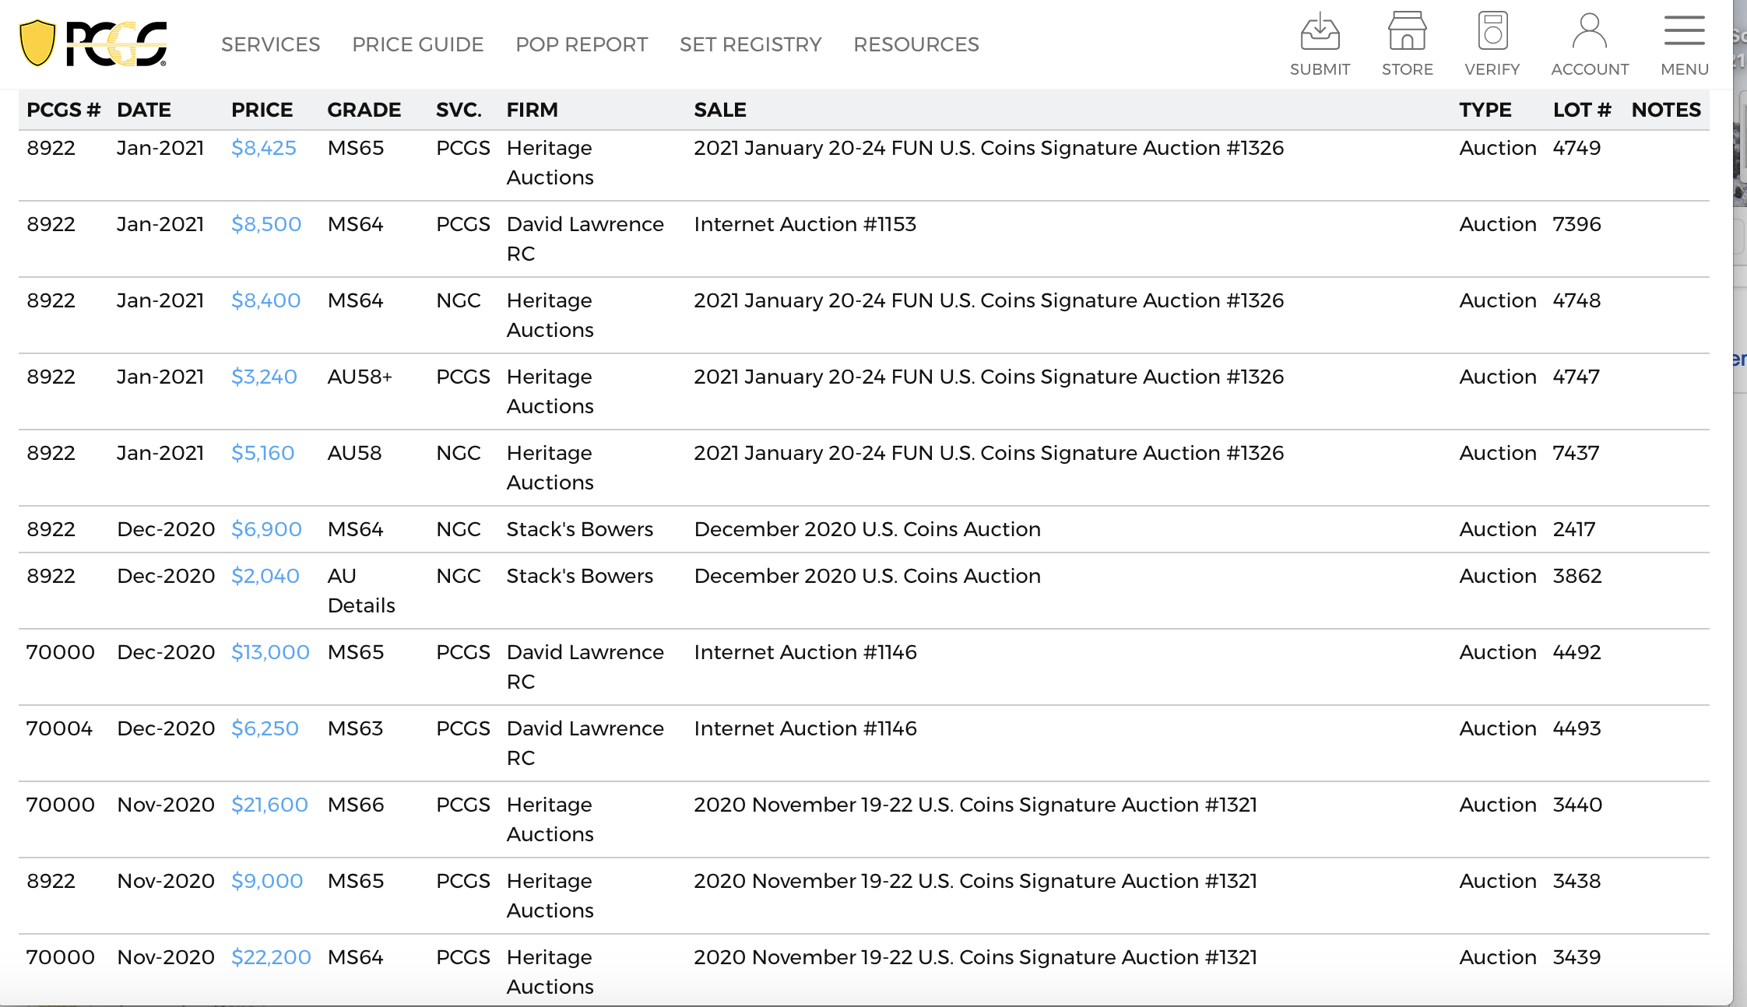1747x1007 pixels.
Task: Open the Price Guide menu
Action: (417, 44)
